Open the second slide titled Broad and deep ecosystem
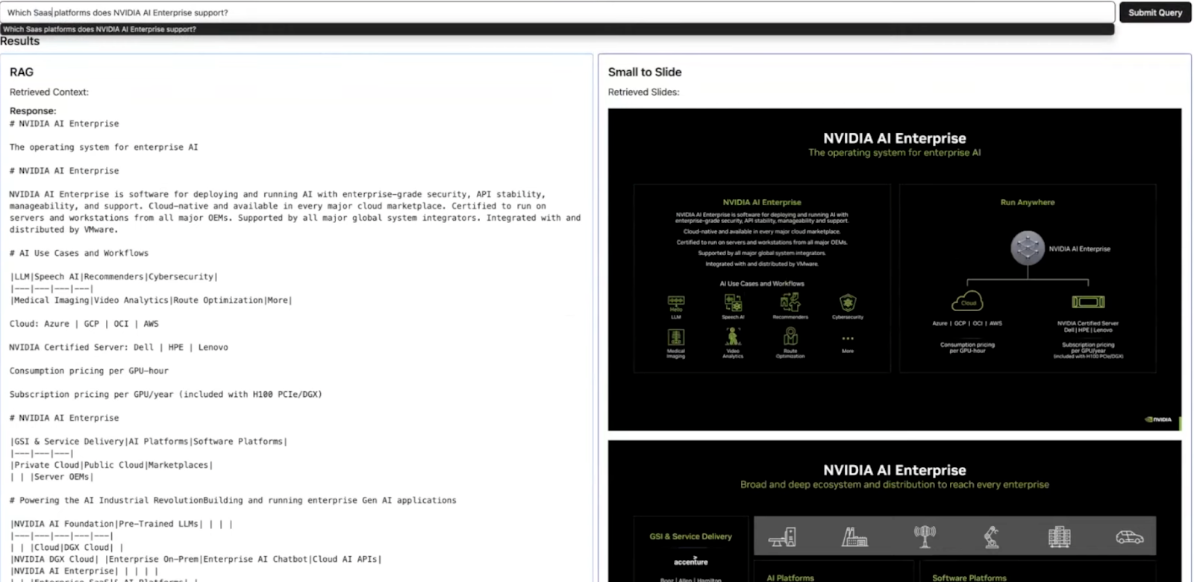This screenshot has width=1194, height=582. (895, 485)
